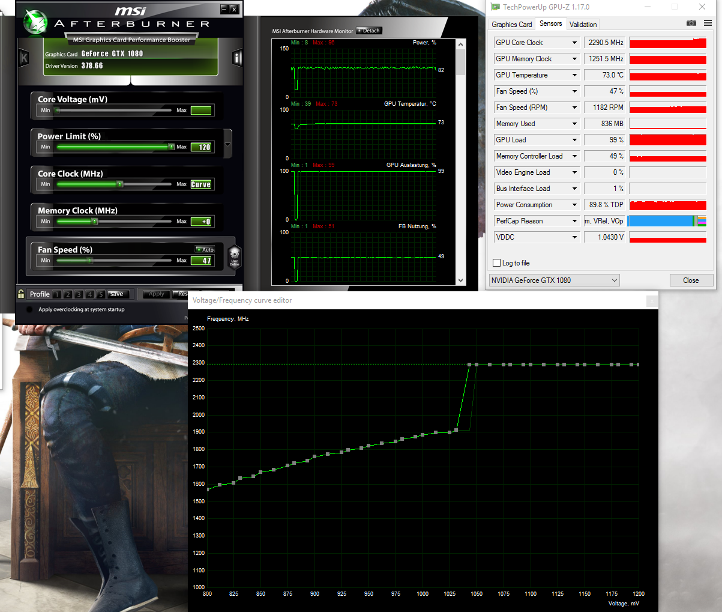
Task: Open the NVIDIA GeForce GTX 1080 selector
Action: [554, 280]
